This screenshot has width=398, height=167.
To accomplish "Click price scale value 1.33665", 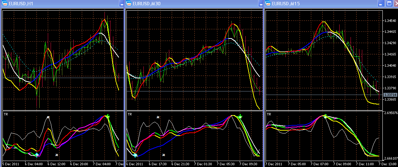I will pyautogui.click(x=390, y=100).
